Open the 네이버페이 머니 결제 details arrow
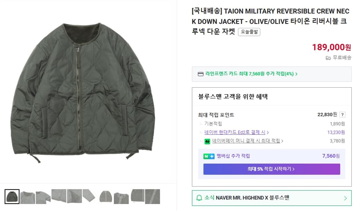The image size is (359, 211). click(282, 141)
